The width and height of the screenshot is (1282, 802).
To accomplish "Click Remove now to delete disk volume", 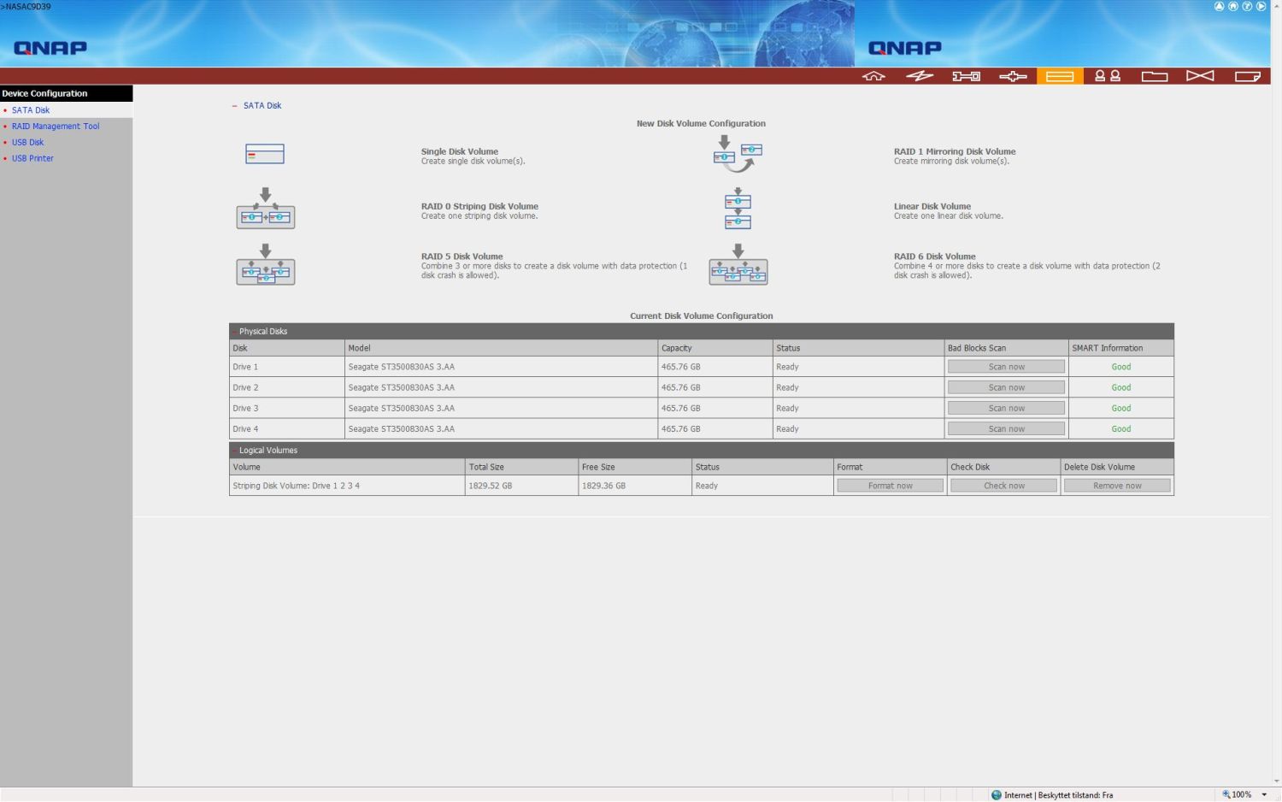I will click(x=1117, y=486).
